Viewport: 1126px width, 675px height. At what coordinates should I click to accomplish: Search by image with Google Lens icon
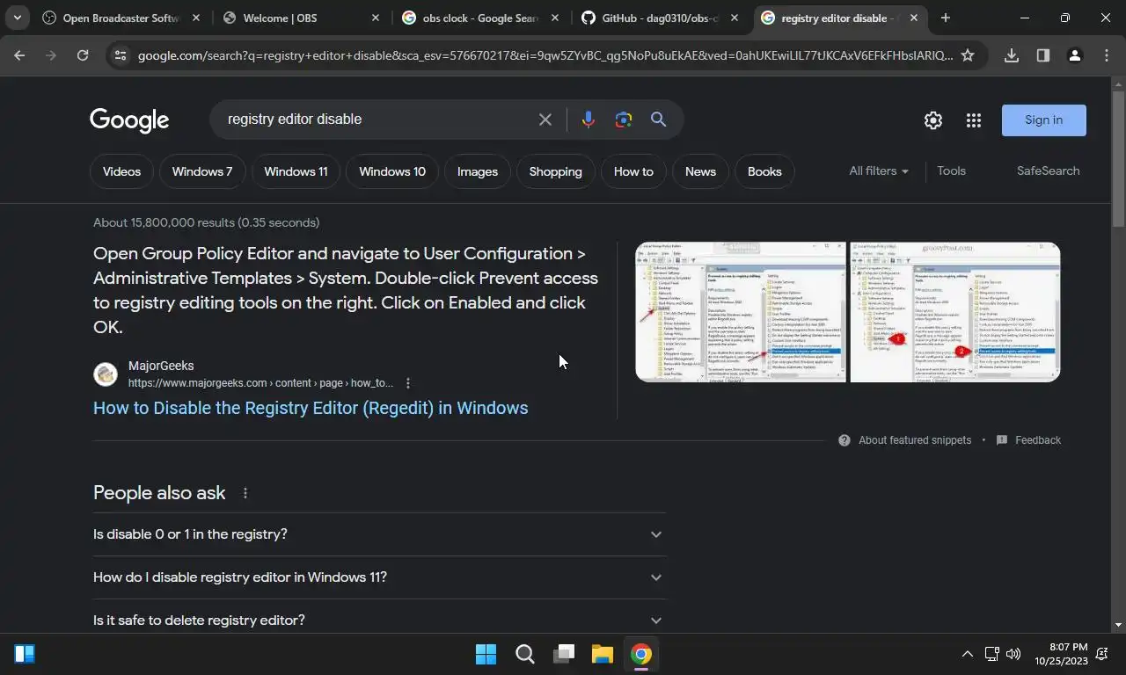[624, 120]
